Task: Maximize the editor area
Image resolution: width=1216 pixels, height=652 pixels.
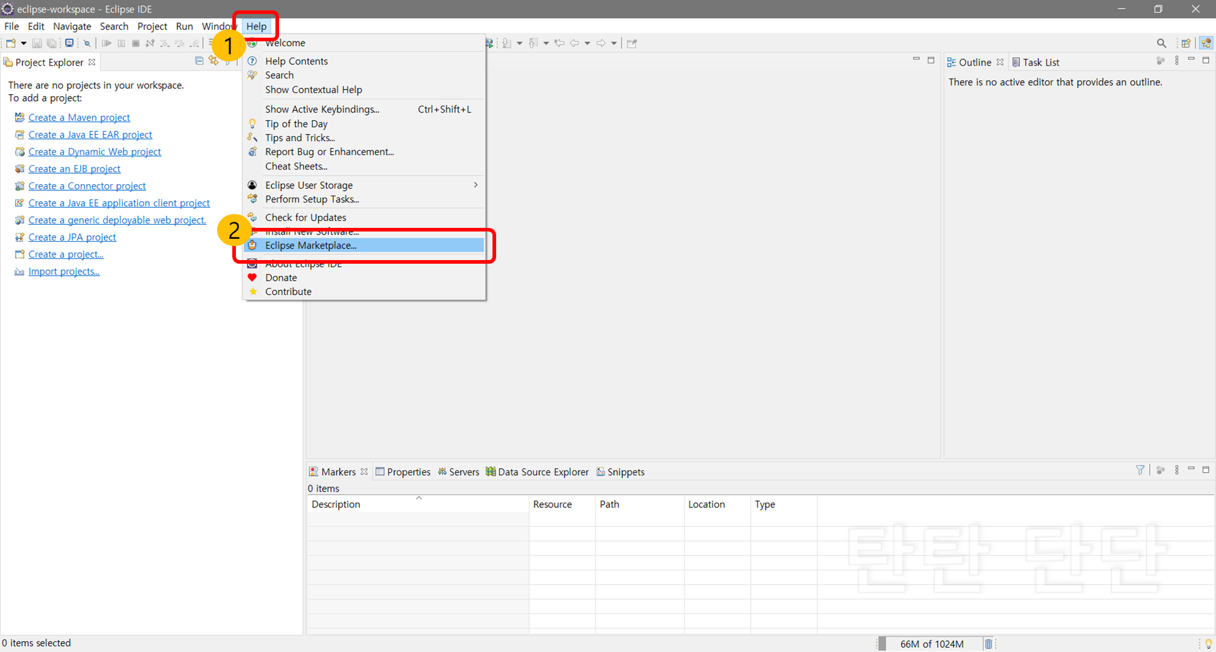Action: click(931, 60)
